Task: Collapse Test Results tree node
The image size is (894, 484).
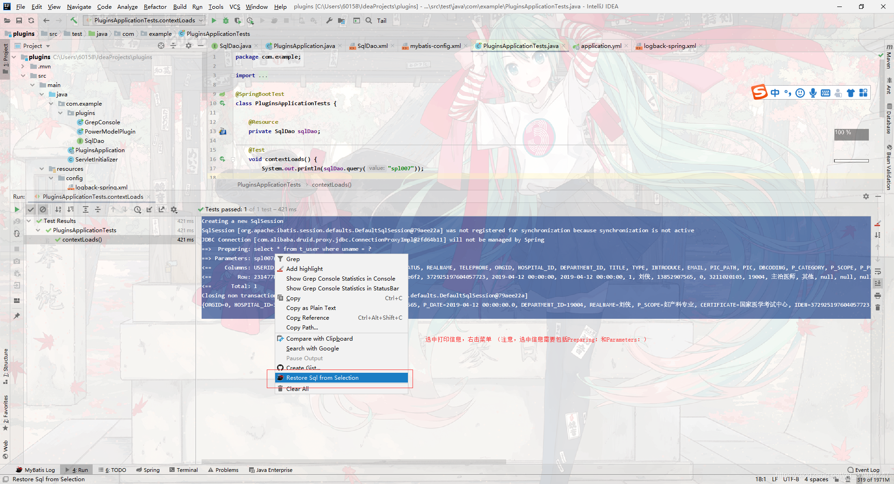Action: pos(29,221)
